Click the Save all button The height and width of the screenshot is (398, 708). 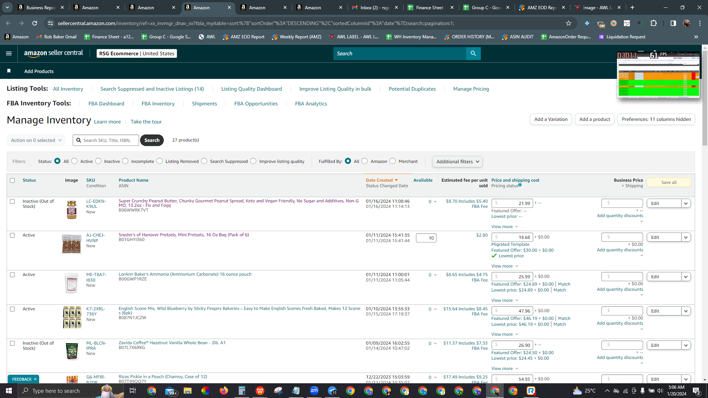669,182
